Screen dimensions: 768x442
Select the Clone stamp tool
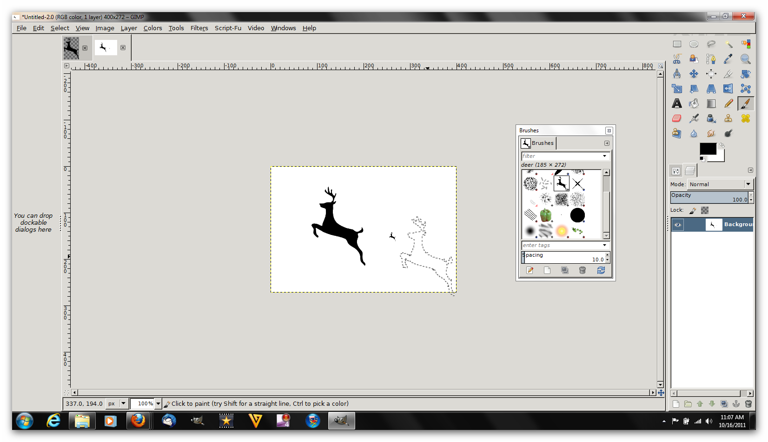pos(728,118)
